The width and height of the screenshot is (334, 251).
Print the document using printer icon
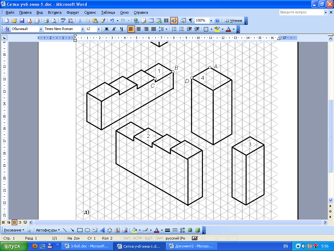pyautogui.click(x=46, y=21)
